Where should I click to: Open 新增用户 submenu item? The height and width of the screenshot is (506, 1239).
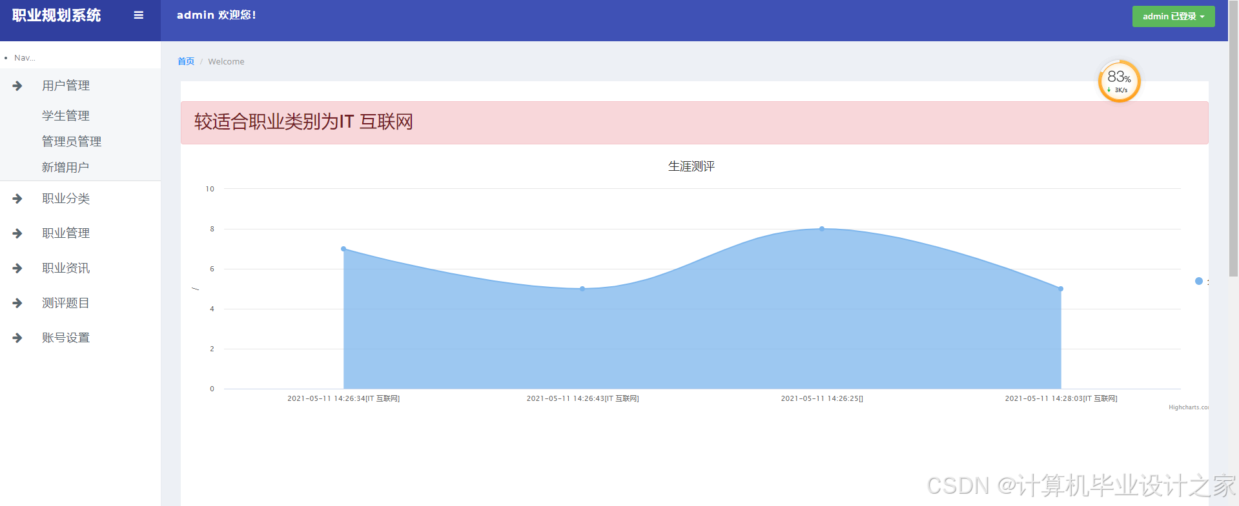pos(65,167)
